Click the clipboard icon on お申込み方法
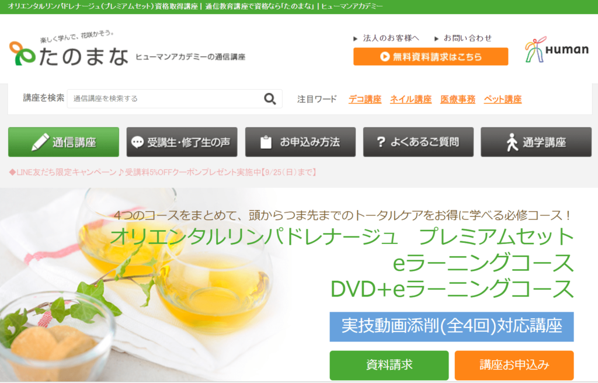The width and height of the screenshot is (598, 383). 266,142
